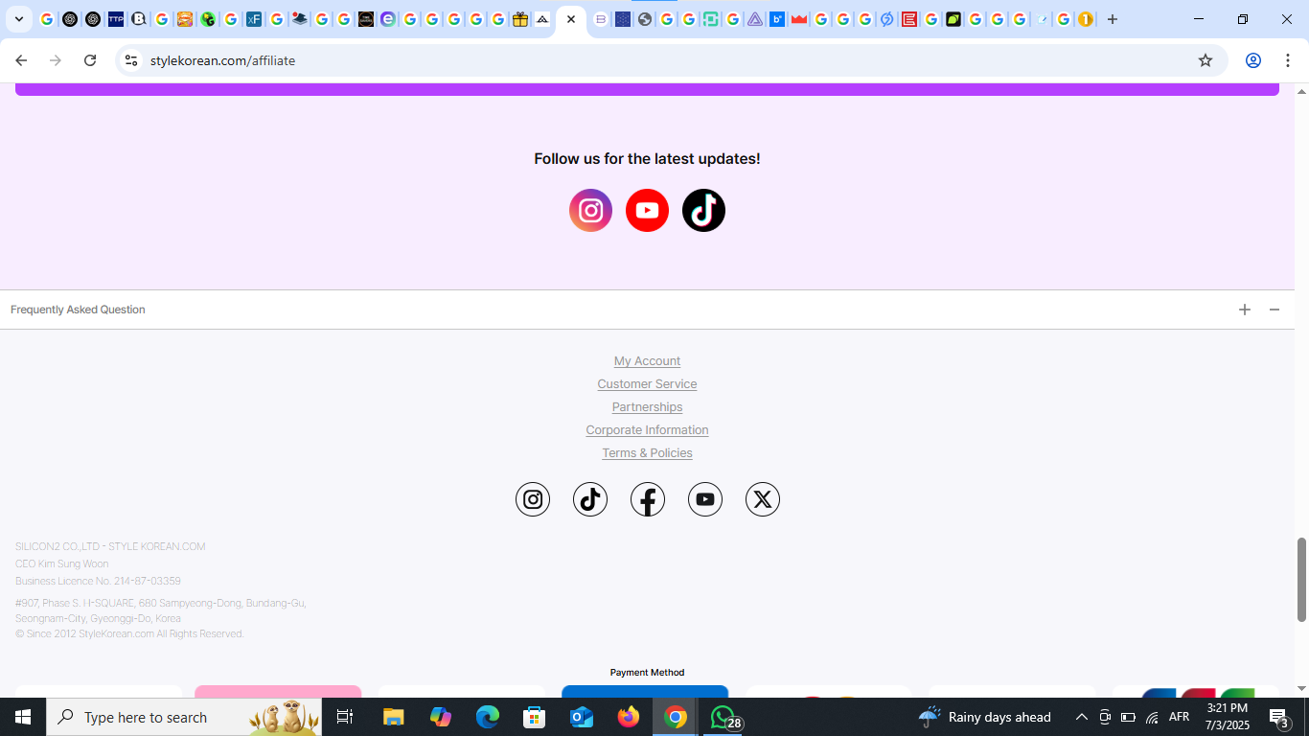1309x736 pixels.
Task: Open Microsoft Copilot from the taskbar
Action: click(441, 717)
